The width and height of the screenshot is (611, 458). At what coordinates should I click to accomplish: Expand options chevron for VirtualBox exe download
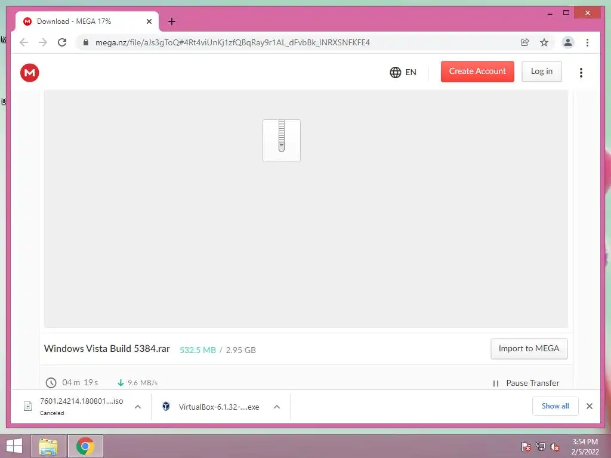[277, 407]
